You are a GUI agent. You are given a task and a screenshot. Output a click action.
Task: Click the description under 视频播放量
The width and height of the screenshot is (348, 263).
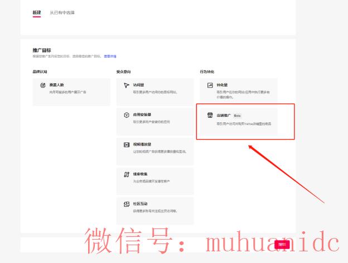160,152
